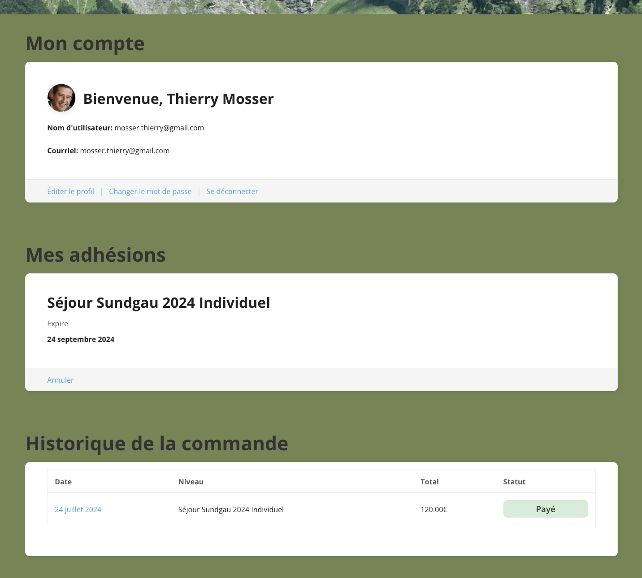
Task: Log out via Se déconnecter link
Action: [x=232, y=191]
